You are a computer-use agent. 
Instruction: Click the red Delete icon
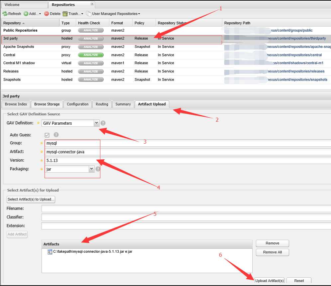(47, 14)
